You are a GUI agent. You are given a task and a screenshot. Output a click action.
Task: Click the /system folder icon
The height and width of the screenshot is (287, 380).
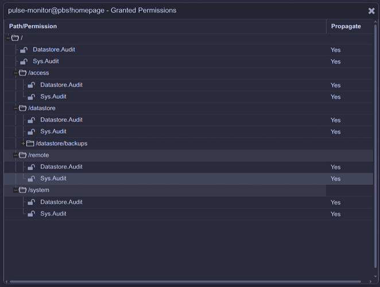(x=22, y=190)
